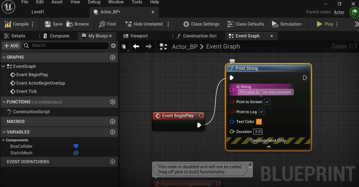Close the My Blueprint tab

pos(111,36)
